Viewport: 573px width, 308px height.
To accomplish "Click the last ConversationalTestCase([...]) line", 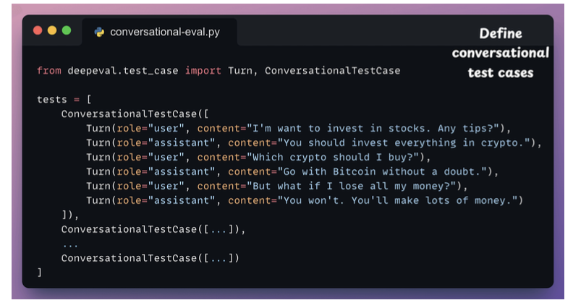I will [x=150, y=257].
